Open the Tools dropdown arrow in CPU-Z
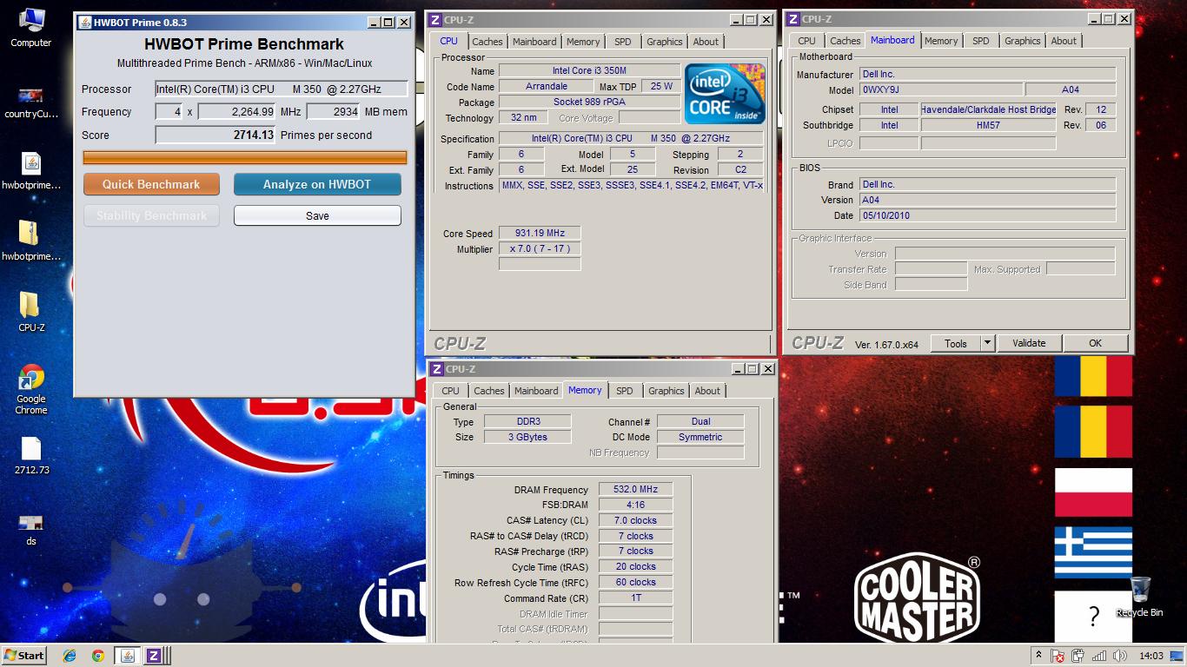The width and height of the screenshot is (1187, 667). point(987,343)
